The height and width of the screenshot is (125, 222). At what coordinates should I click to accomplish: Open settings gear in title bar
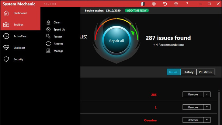(x=176, y=4)
